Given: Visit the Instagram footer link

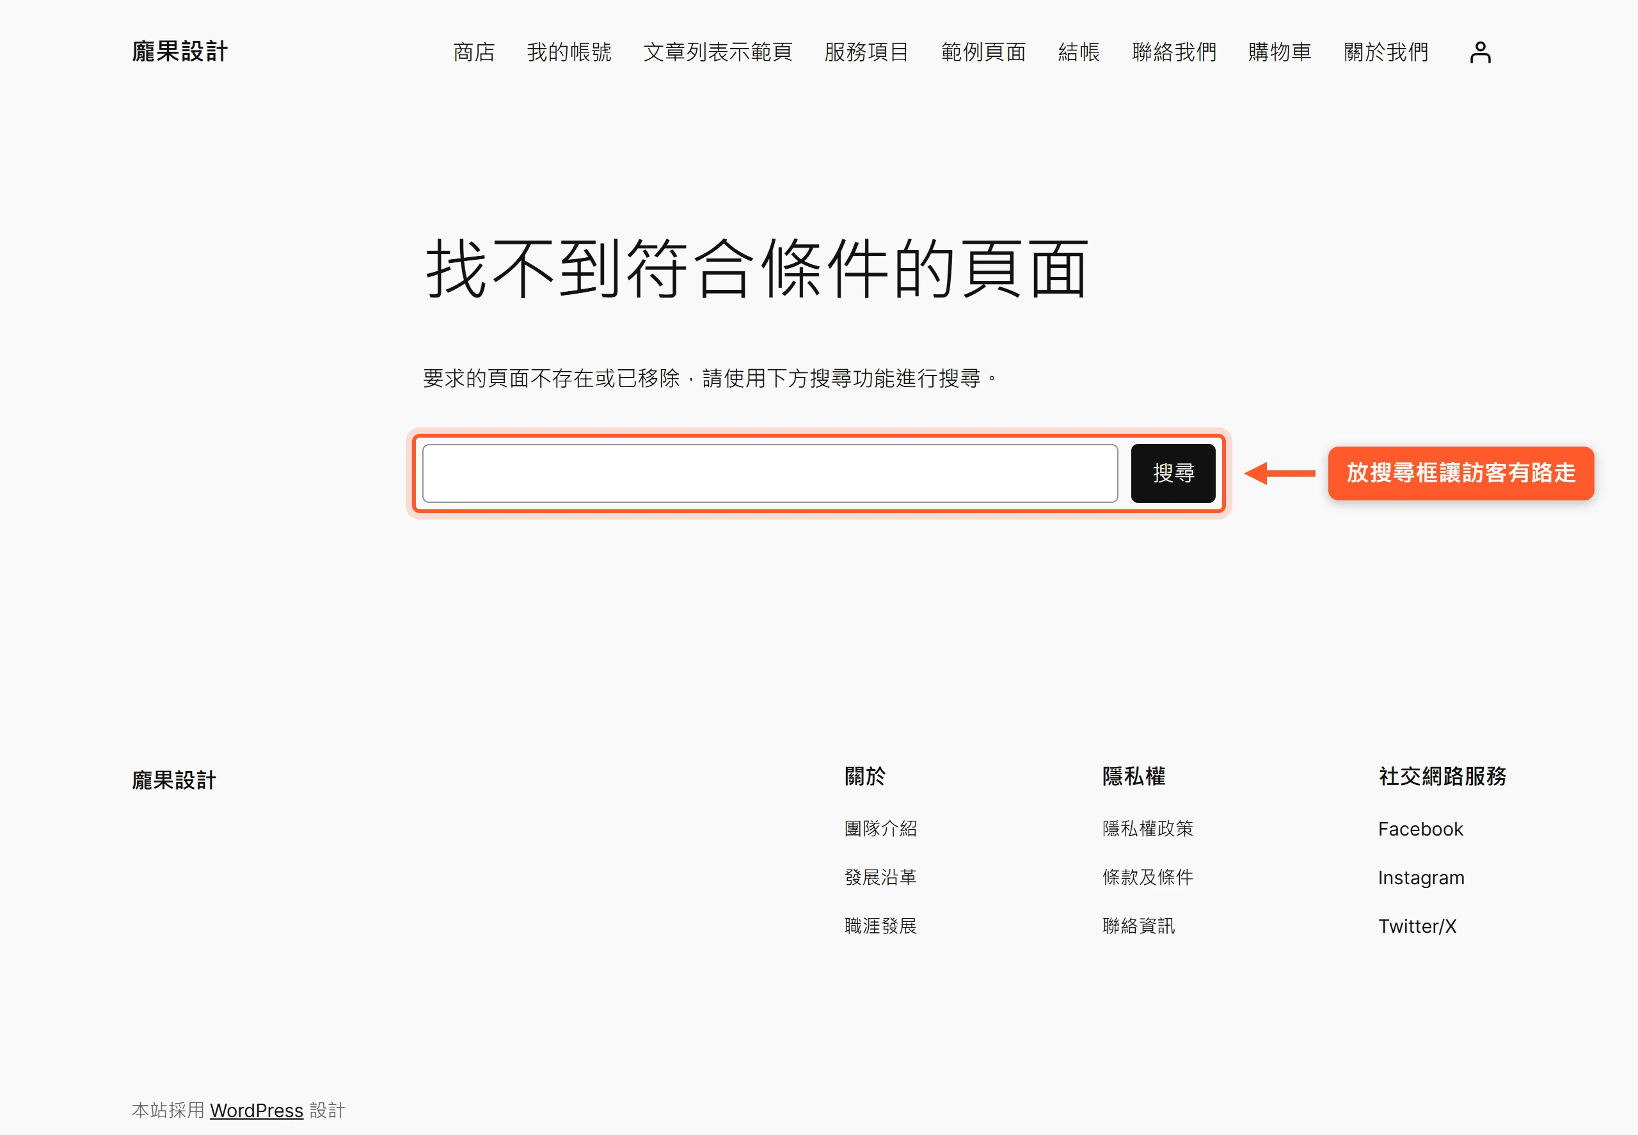Looking at the screenshot, I should [x=1421, y=878].
